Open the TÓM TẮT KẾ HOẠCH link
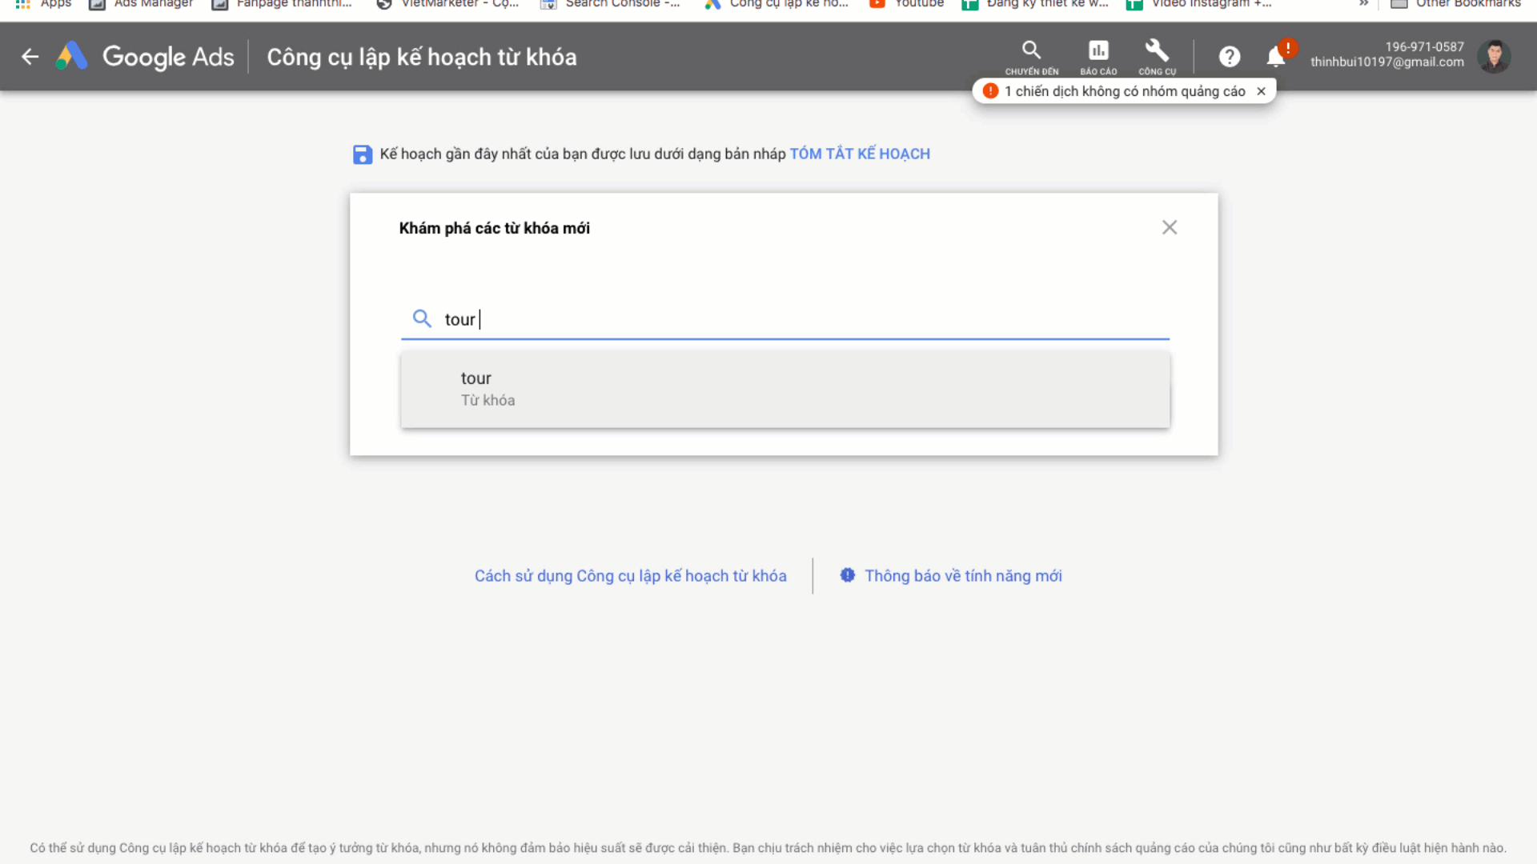 click(x=860, y=154)
